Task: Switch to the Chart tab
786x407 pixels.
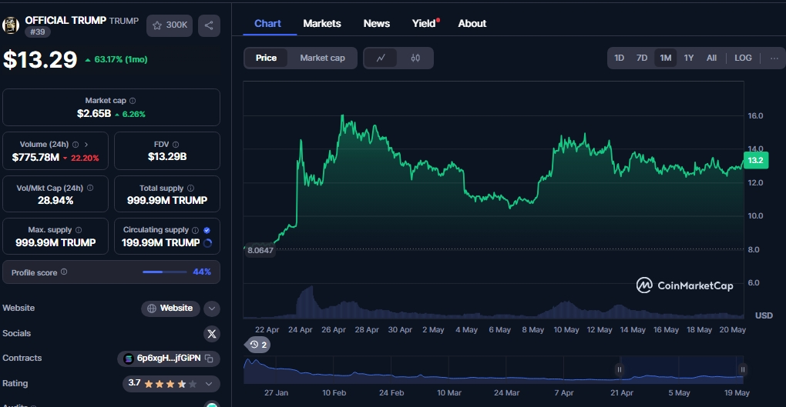Action: click(x=267, y=24)
